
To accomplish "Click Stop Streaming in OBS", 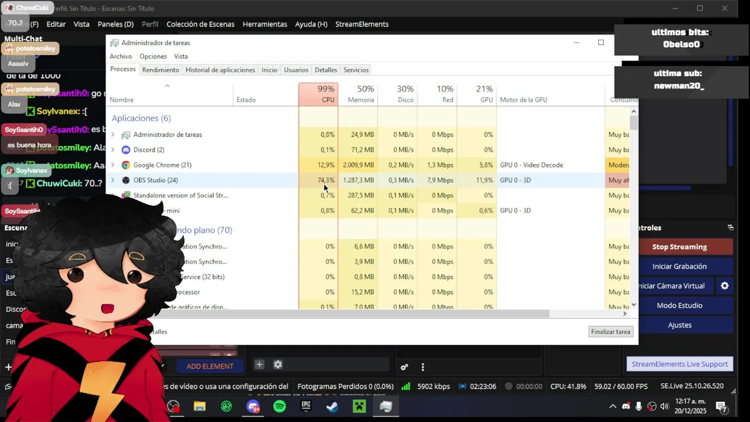I will click(680, 247).
